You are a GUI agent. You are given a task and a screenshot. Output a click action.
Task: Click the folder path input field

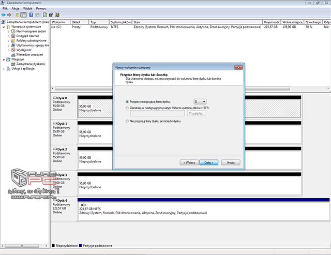point(157,113)
